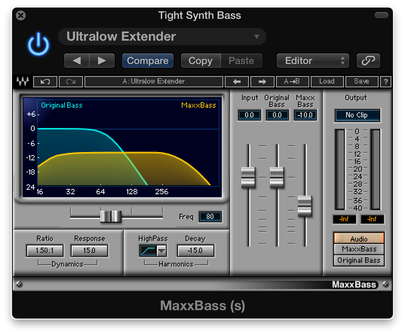Viewport: 405px width, 335px height.
Task: Click the Input gain value field
Action: 249,115
